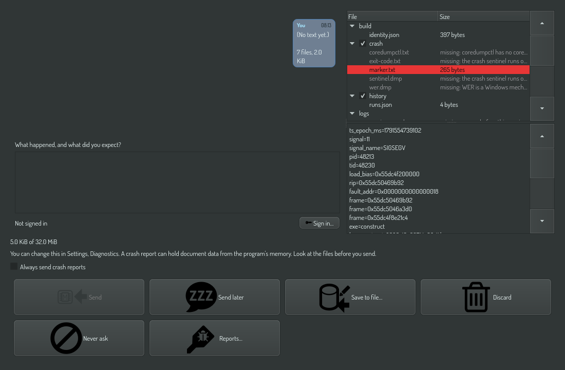Select sentinel.dmp file row
The image size is (565, 370).
438,78
